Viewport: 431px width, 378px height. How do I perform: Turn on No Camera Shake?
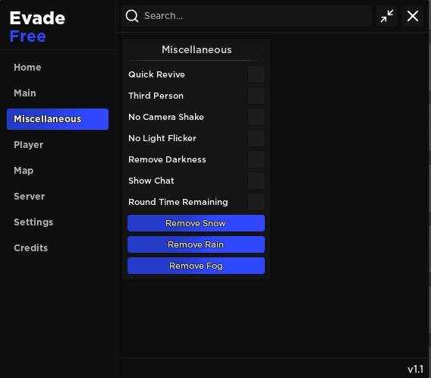256,117
